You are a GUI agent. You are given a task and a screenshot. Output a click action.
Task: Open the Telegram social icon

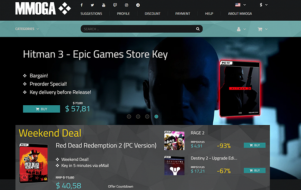[x=138, y=5]
